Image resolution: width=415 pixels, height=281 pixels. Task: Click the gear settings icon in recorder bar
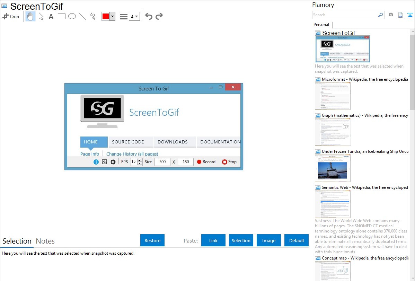coord(113,162)
